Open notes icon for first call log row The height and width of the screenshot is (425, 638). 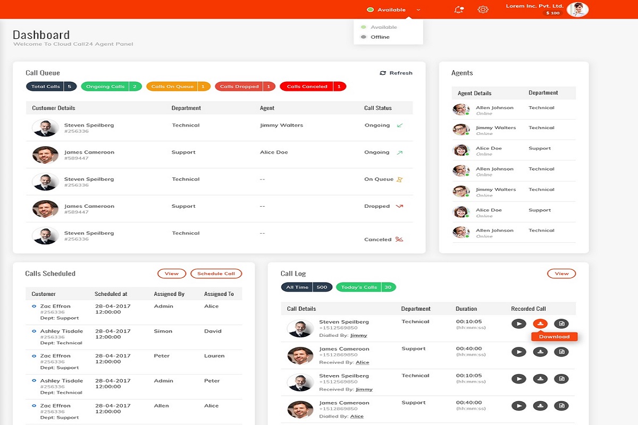(561, 324)
